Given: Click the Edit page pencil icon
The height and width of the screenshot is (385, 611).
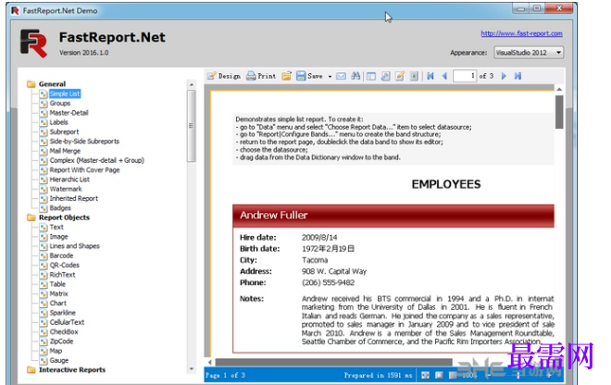Looking at the screenshot, I should 400,76.
